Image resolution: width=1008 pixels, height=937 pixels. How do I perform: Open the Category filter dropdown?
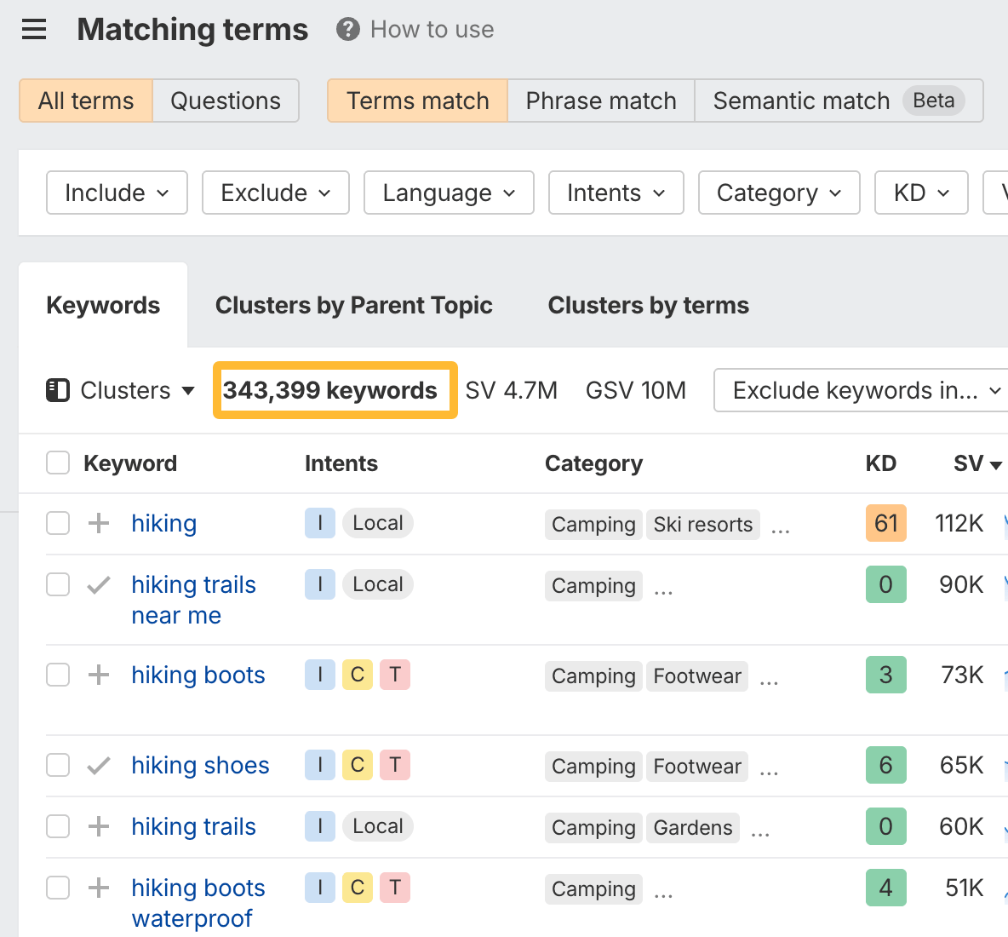pyautogui.click(x=779, y=193)
